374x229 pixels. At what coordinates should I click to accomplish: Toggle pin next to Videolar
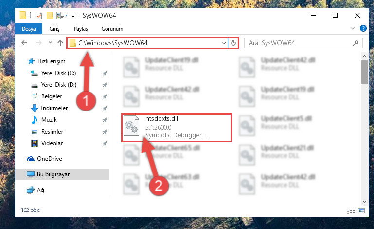pos(105,143)
